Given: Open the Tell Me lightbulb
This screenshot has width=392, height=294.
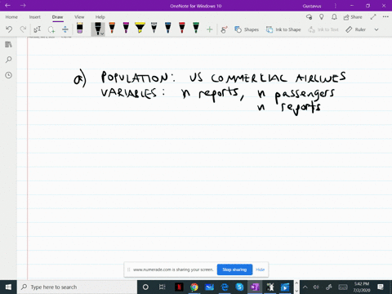Looking at the screenshot, I should click(322, 17).
